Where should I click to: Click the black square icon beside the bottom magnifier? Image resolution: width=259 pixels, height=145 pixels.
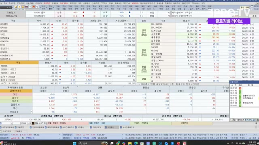[x=33, y=123]
